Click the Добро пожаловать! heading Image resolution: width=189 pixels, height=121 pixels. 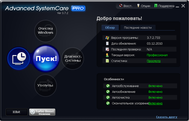click(x=119, y=18)
